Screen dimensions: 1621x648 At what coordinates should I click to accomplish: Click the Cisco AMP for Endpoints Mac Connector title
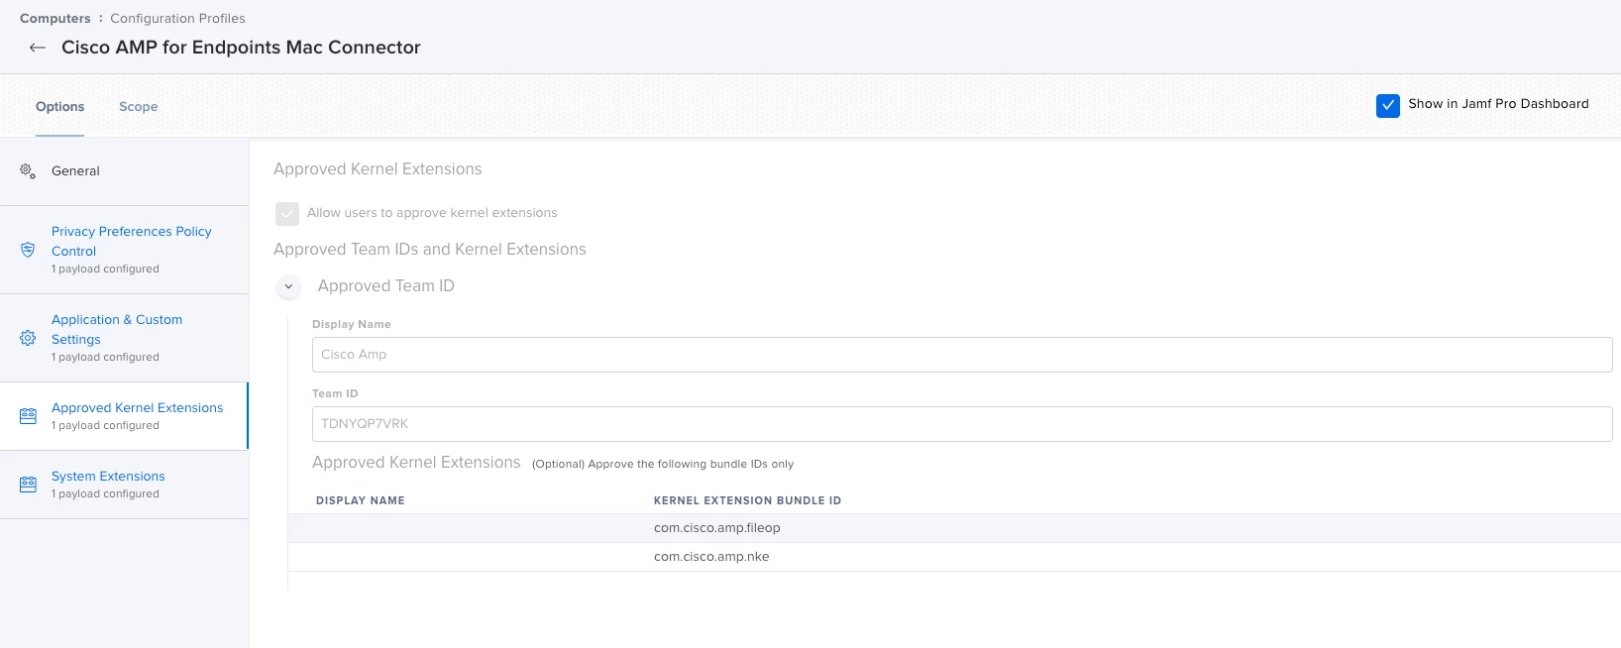[x=241, y=48]
